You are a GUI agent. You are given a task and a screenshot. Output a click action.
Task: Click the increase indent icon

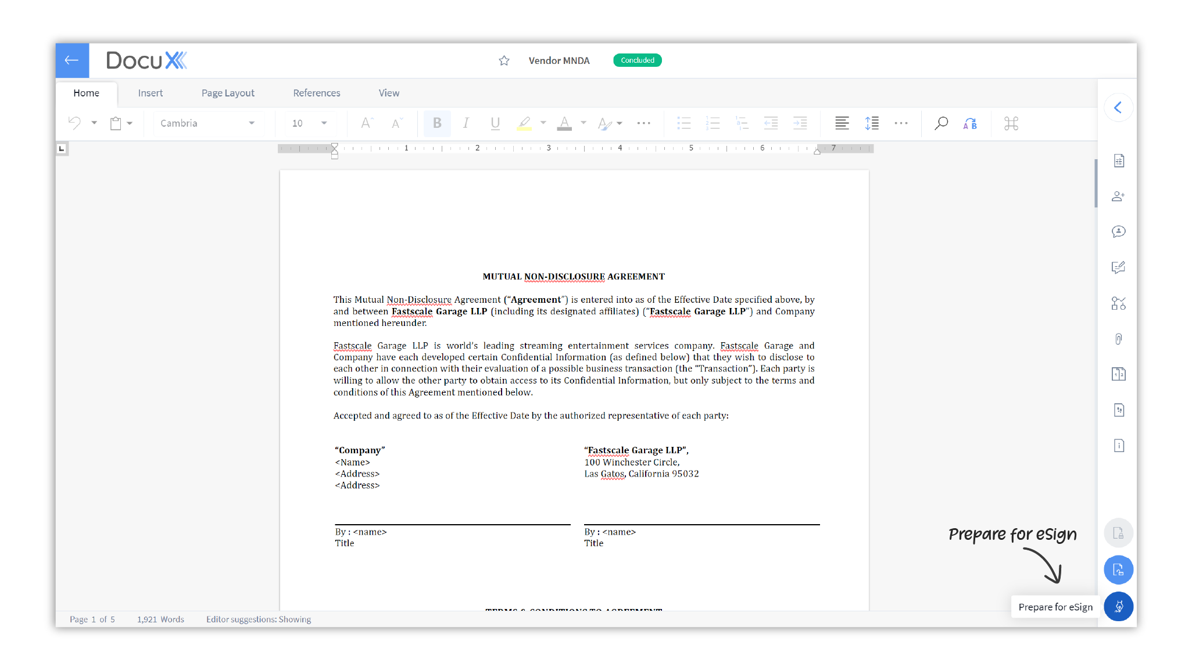(800, 123)
